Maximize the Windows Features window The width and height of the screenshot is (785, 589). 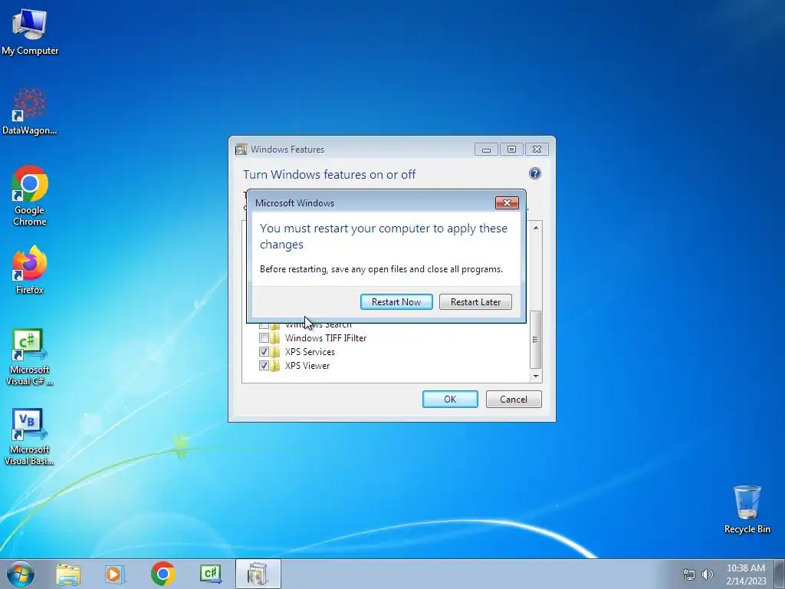(x=511, y=150)
